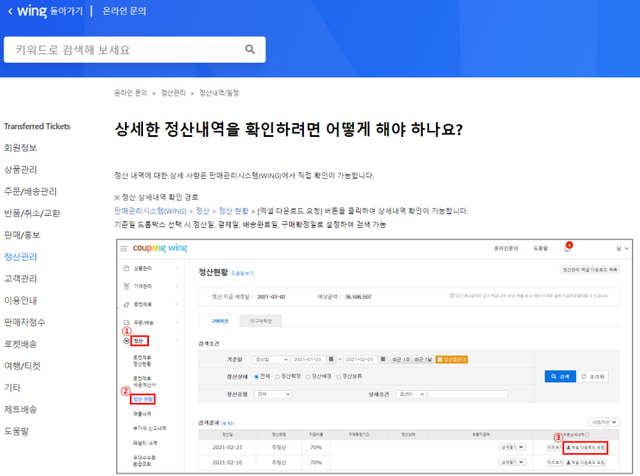The height and width of the screenshot is (476, 640).
Task: Select the highlighted 정산관리 sidebar category
Action: click(x=21, y=257)
